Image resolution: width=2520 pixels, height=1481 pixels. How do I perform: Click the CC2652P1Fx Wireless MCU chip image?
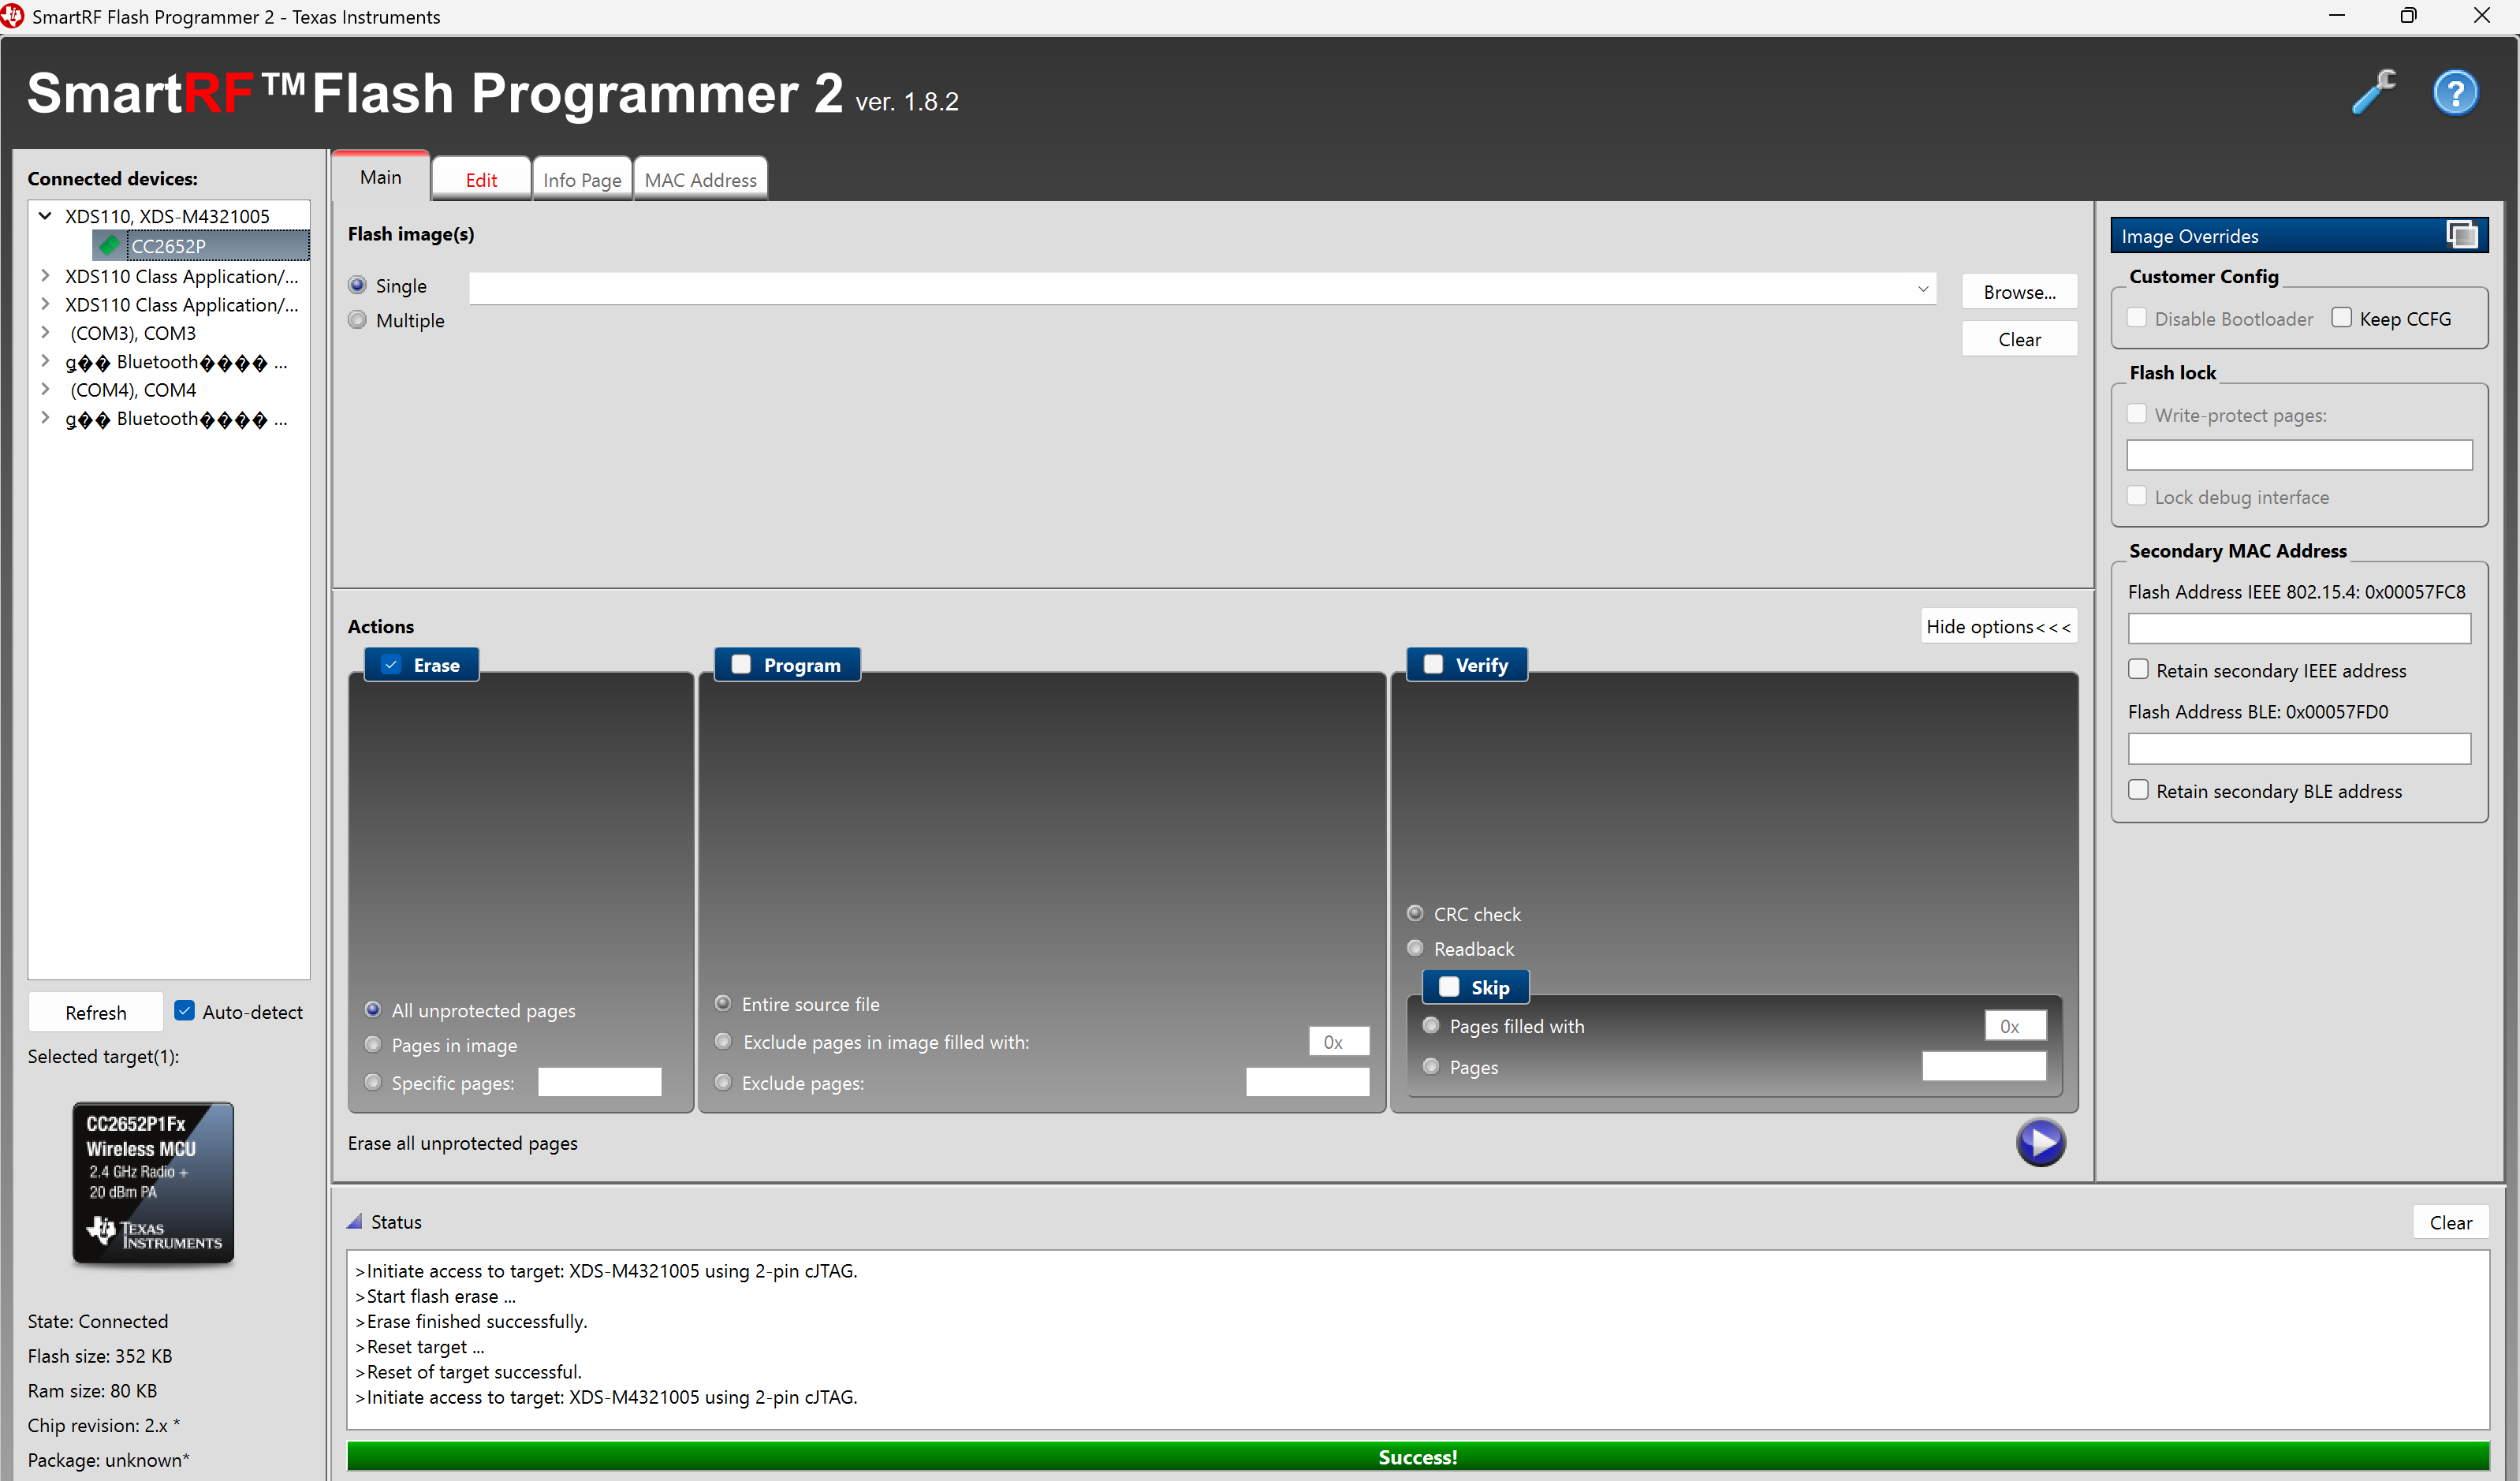point(153,1183)
